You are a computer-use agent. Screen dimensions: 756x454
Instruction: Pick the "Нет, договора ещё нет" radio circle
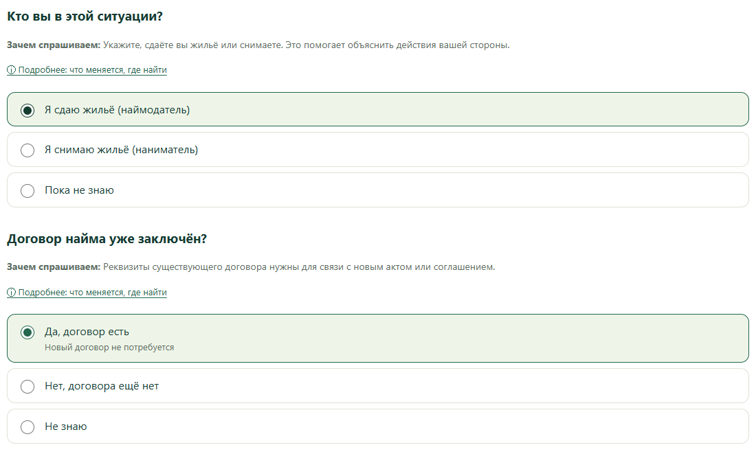click(x=27, y=387)
